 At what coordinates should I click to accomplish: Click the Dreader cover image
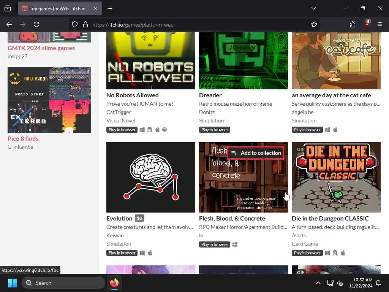click(244, 60)
